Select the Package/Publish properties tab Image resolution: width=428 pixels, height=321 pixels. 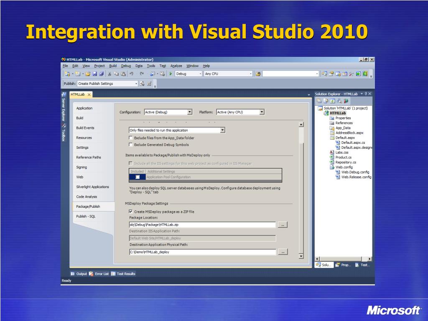click(94, 206)
